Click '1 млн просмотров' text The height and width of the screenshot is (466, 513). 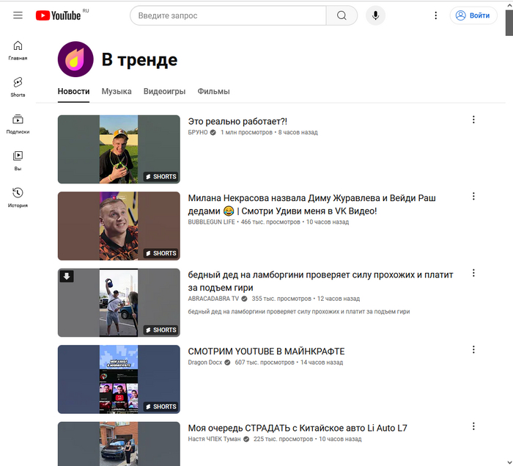pos(246,132)
